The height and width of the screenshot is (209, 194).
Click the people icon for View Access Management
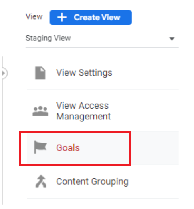pos(40,111)
